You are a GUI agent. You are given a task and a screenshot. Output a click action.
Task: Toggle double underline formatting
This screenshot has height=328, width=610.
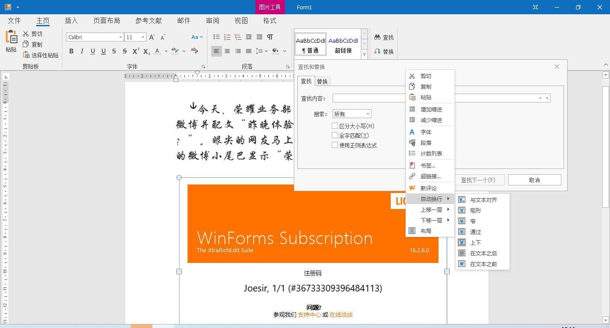click(103, 51)
